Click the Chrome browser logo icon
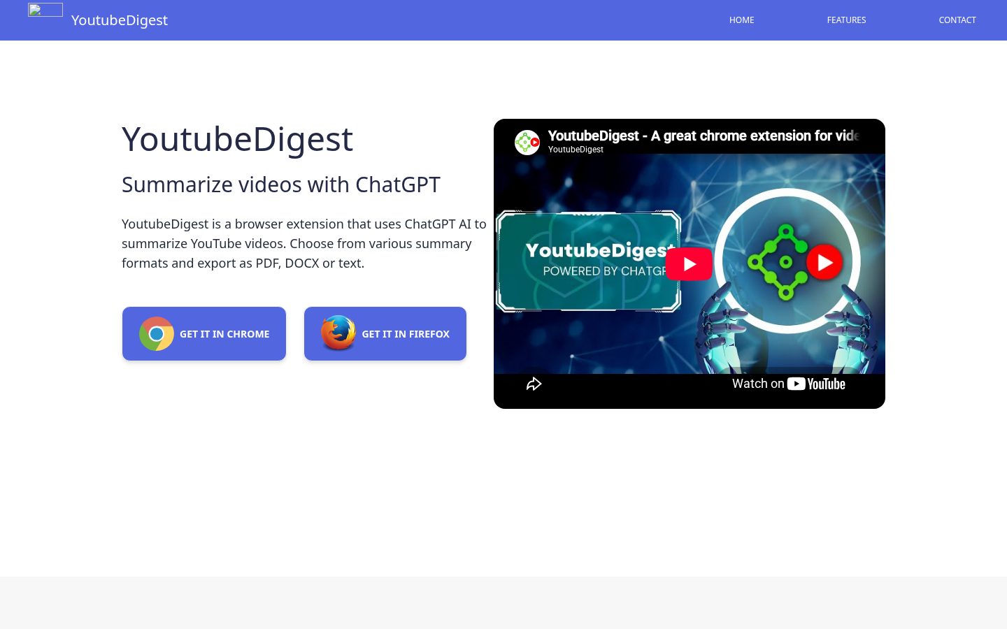Viewport: 1007px width, 629px height. [157, 334]
